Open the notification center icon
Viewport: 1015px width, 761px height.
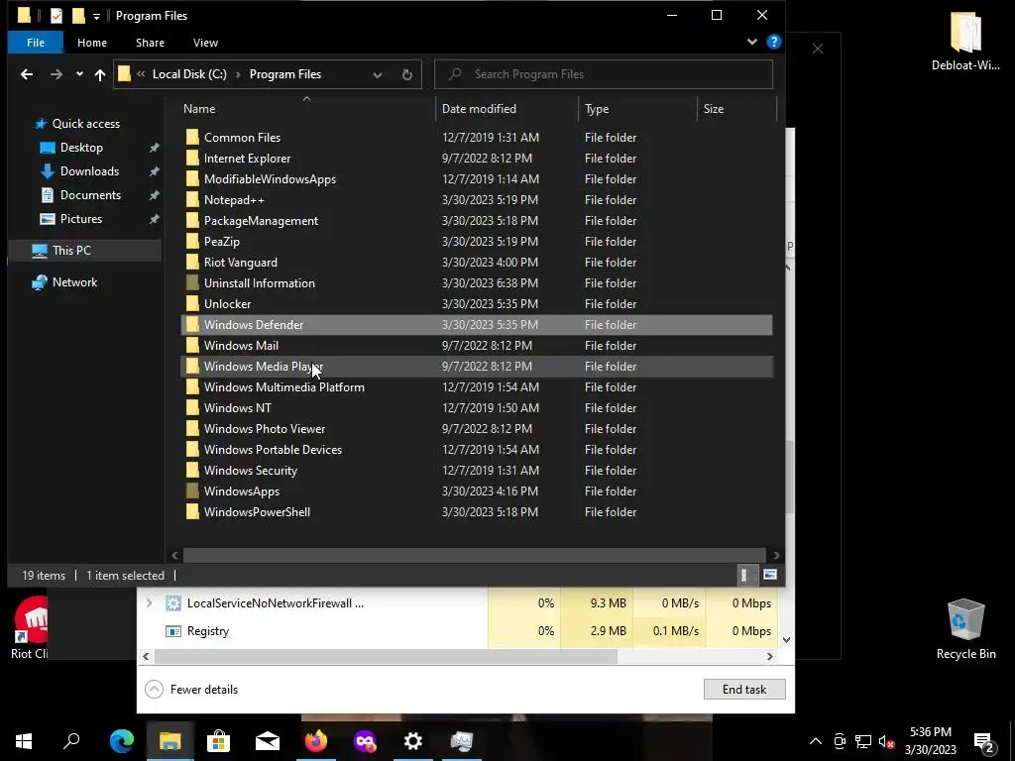pos(984,741)
